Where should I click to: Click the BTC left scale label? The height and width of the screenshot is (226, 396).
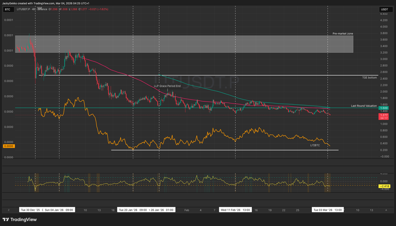tap(8, 10)
